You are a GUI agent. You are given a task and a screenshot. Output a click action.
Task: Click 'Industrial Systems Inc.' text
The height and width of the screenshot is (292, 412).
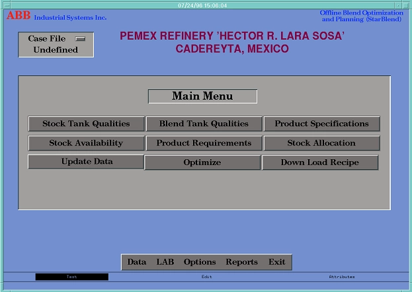point(70,18)
